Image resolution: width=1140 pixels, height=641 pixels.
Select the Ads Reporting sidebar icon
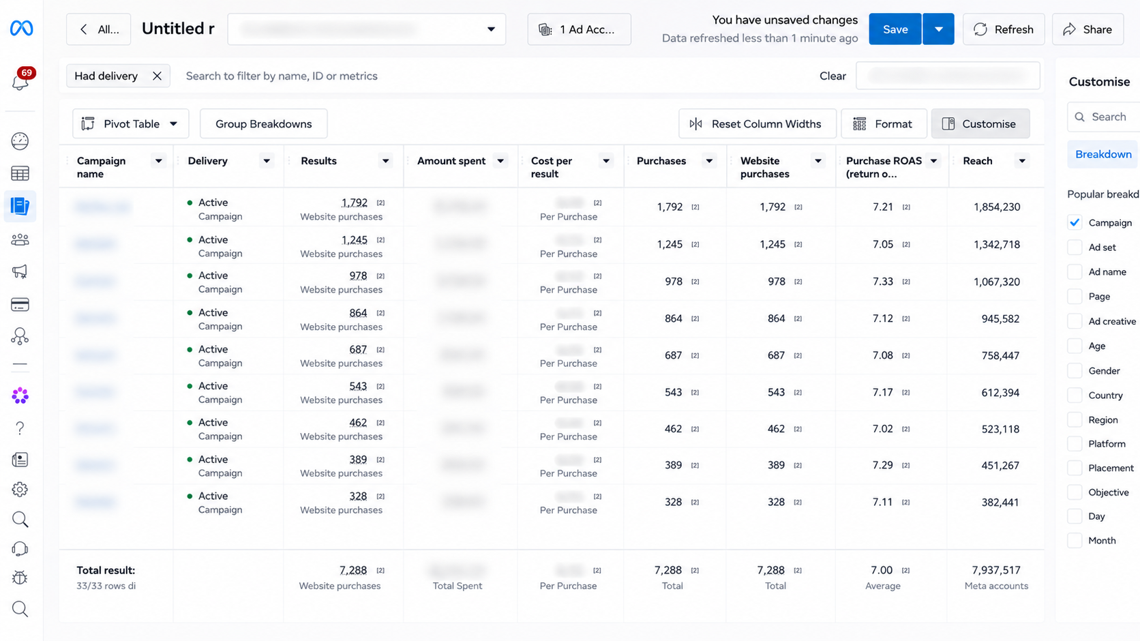(20, 206)
